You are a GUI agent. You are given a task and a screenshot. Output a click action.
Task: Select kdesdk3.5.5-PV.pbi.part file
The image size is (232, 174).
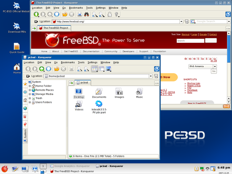point(99,107)
